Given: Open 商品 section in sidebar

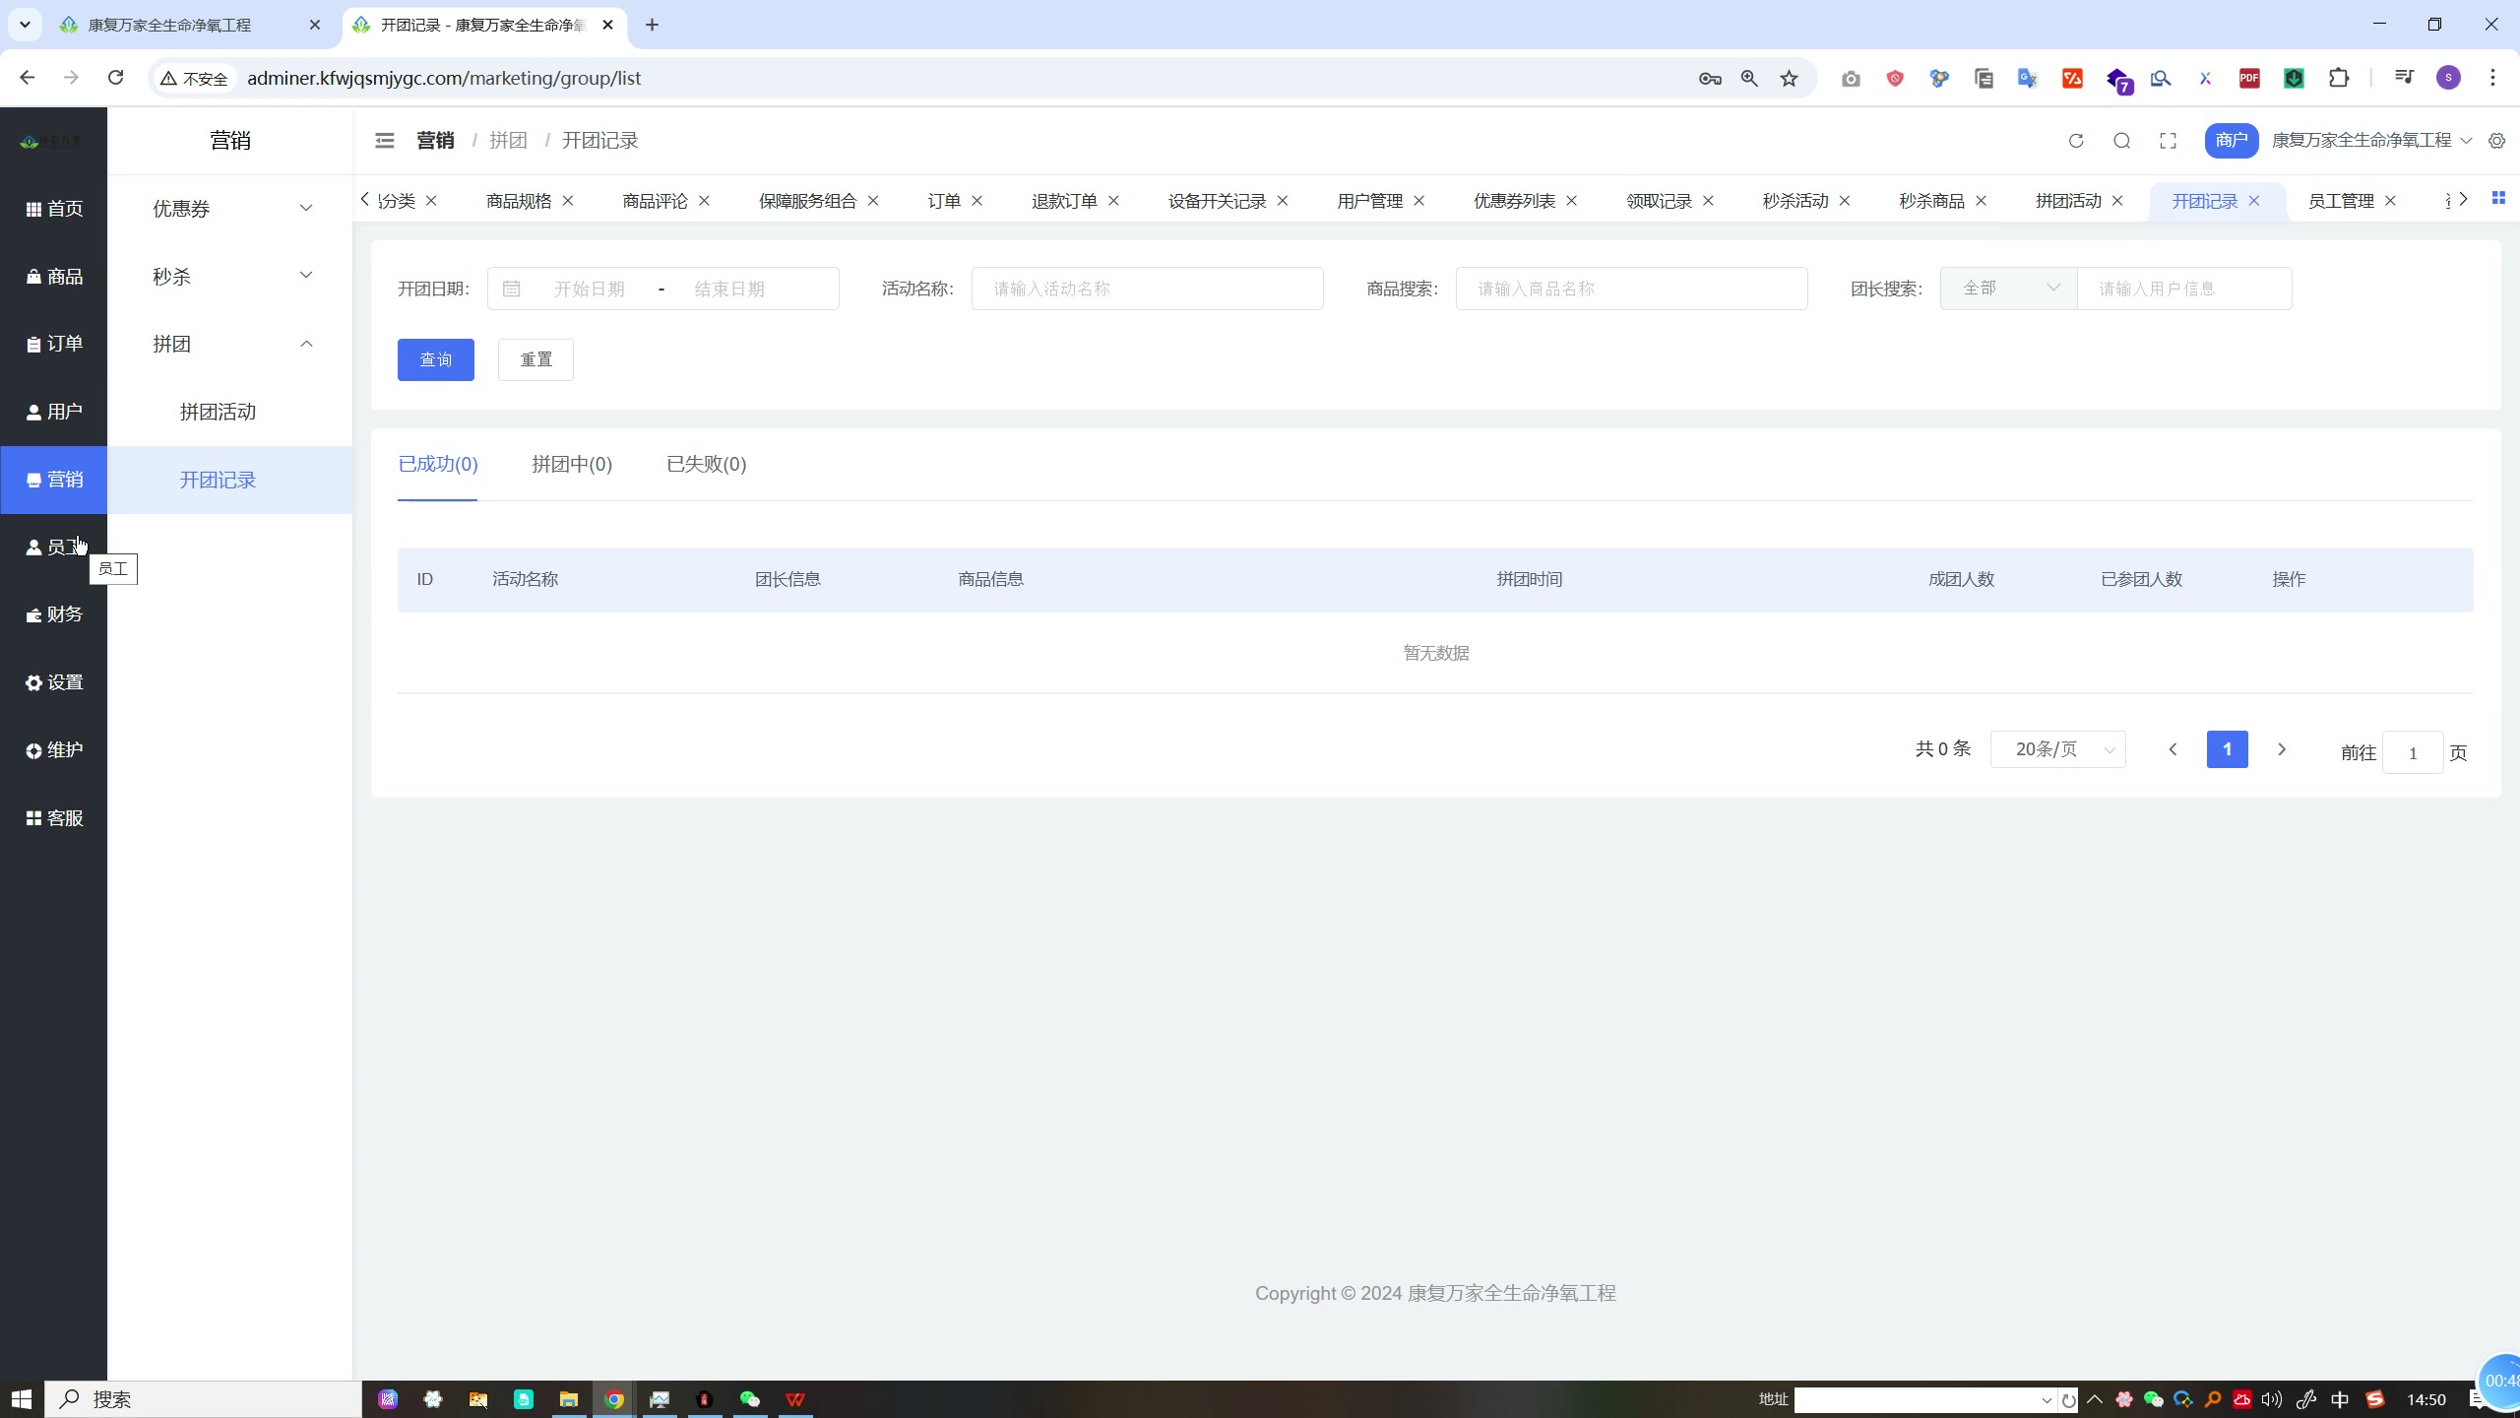Looking at the screenshot, I should 54,277.
